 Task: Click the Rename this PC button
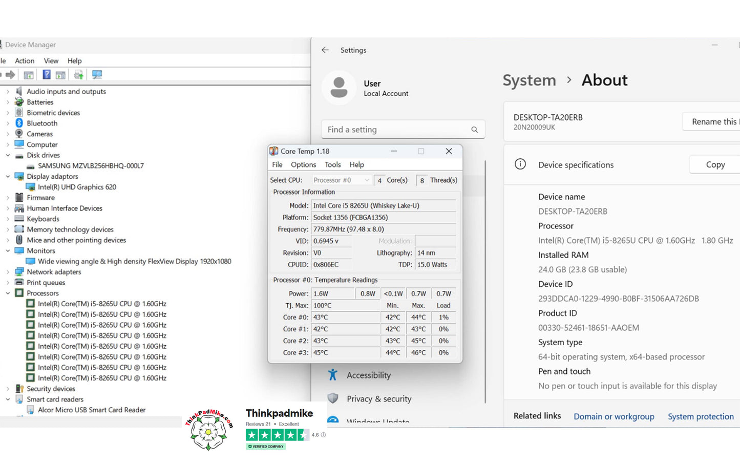tap(712, 121)
